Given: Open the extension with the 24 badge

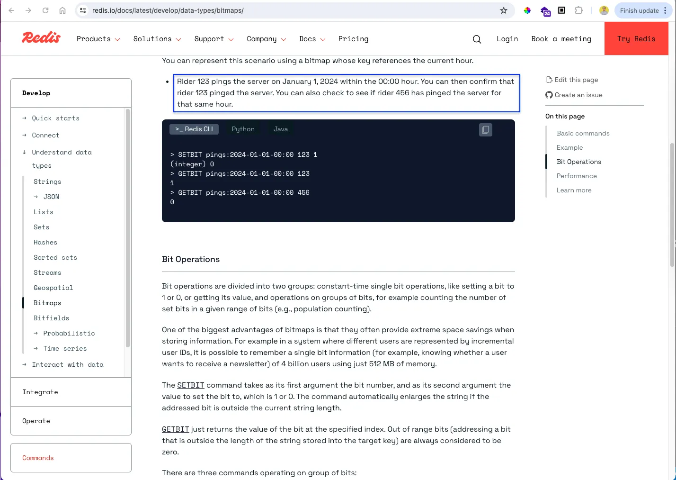Looking at the screenshot, I should 545,11.
